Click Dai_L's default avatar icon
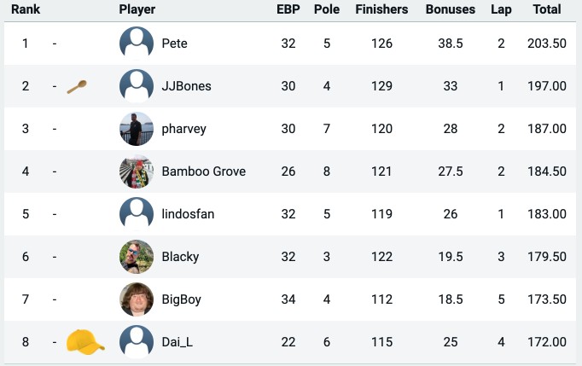The image size is (582, 366). point(137,342)
